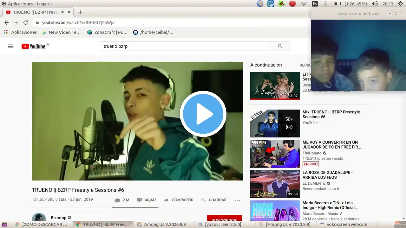Click the Compartir share button
The width and height of the screenshot is (406, 228).
click(x=179, y=200)
